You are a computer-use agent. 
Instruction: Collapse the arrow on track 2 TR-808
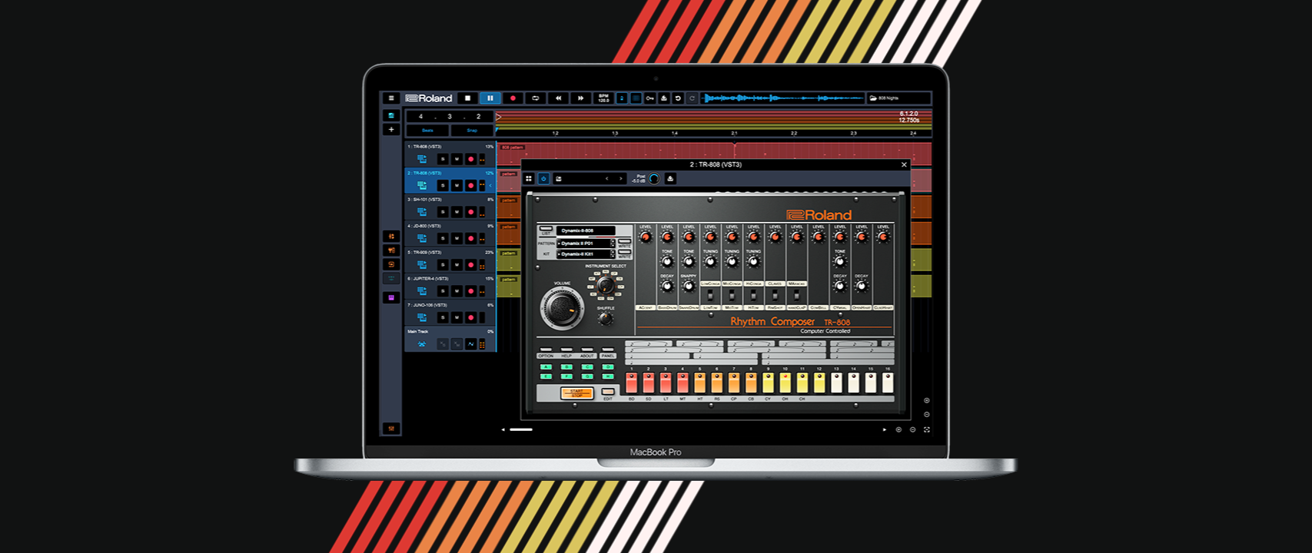click(490, 185)
